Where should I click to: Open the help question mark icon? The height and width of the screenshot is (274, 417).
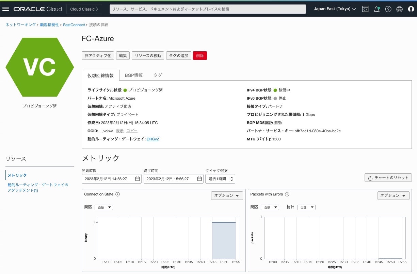coord(388,9)
